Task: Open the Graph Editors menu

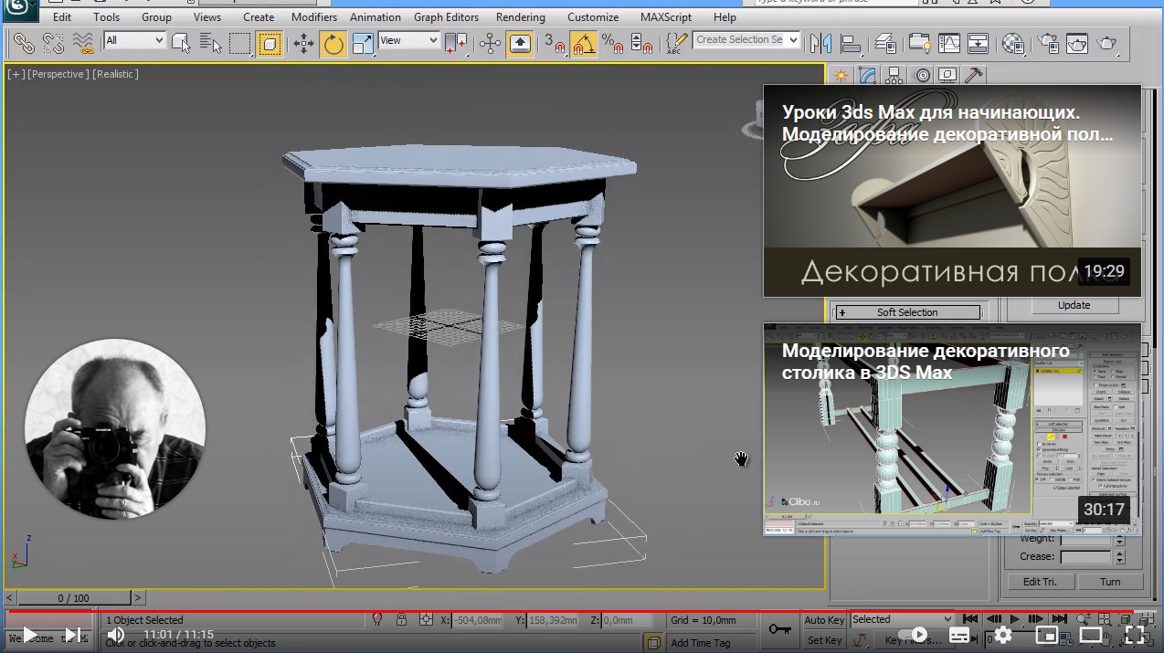Action: tap(446, 17)
